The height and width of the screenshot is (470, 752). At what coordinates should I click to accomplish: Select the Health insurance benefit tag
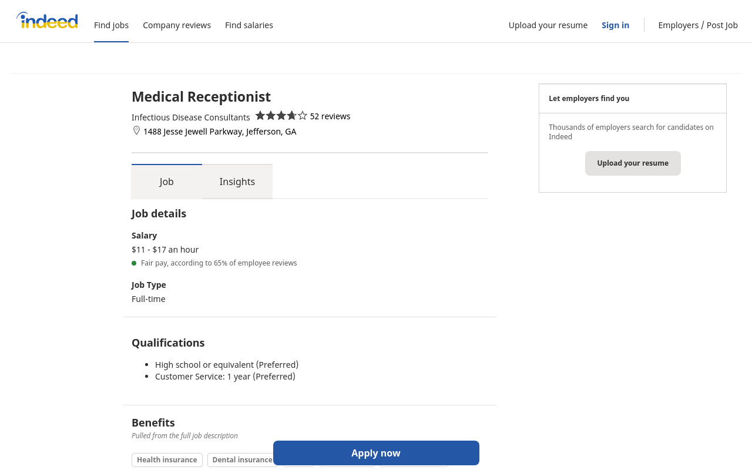tap(167, 460)
